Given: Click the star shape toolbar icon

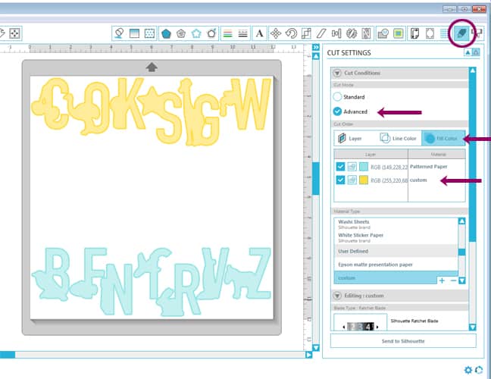Looking at the screenshot, I should (x=196, y=33).
